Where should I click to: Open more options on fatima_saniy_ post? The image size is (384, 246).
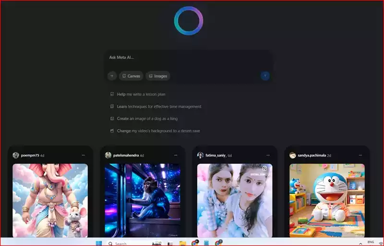click(x=268, y=155)
